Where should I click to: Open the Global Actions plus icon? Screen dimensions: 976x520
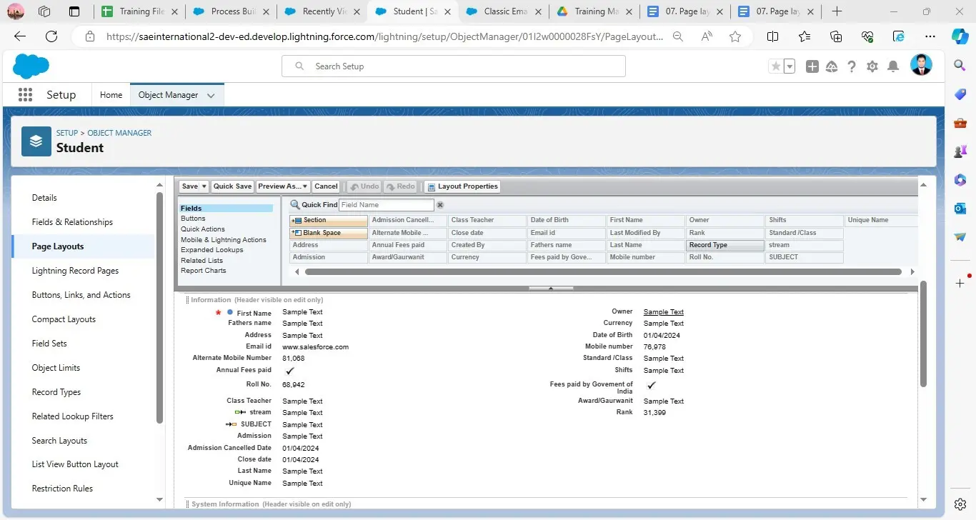click(x=812, y=66)
